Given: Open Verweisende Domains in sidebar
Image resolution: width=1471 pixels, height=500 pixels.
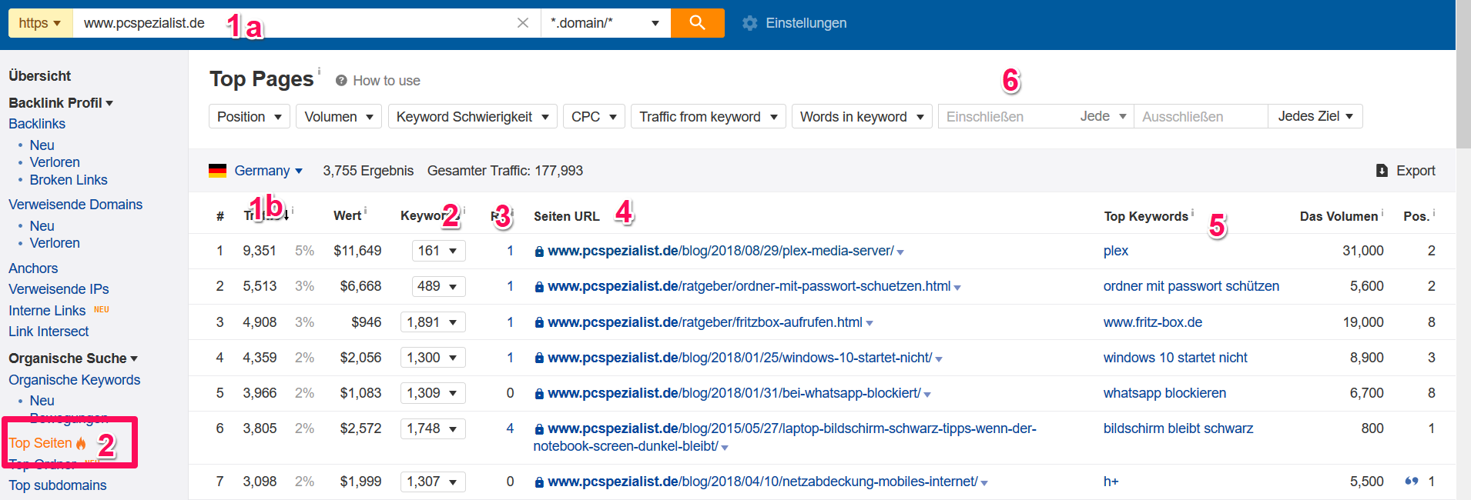Looking at the screenshot, I should [75, 205].
